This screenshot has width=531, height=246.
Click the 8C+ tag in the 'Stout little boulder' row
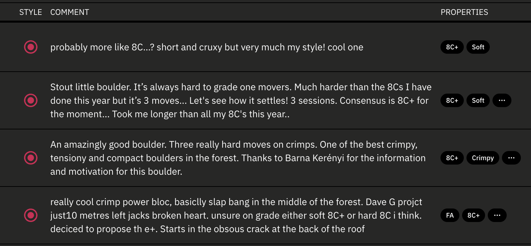(452, 100)
